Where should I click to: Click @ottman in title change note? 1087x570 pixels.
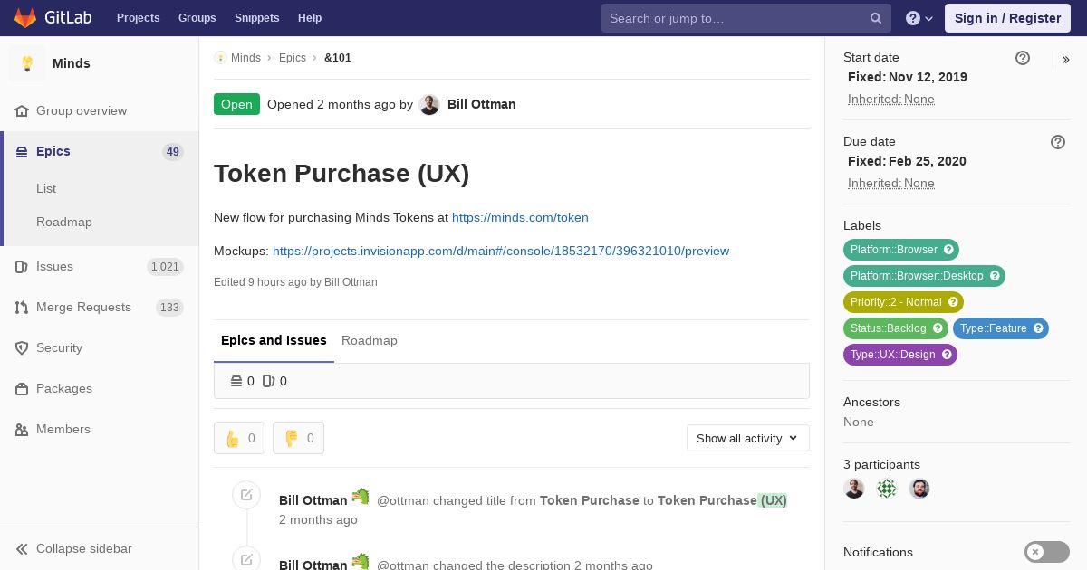403,500
